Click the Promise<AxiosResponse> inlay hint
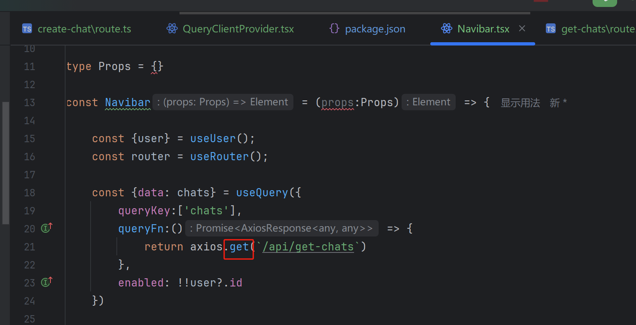The height and width of the screenshot is (325, 636). (282, 228)
